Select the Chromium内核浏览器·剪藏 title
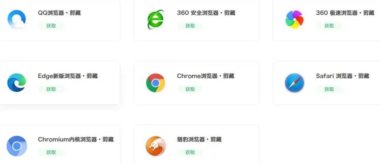The image size is (380, 163). coord(76,139)
